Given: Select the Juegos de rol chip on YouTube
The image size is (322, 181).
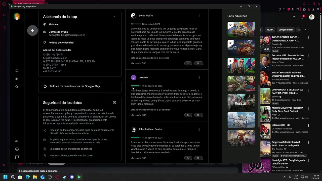Looking at the screenshot, I should pyautogui.click(x=286, y=30).
